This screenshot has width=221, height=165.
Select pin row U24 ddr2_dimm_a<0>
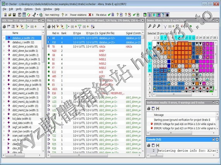tap(94, 98)
